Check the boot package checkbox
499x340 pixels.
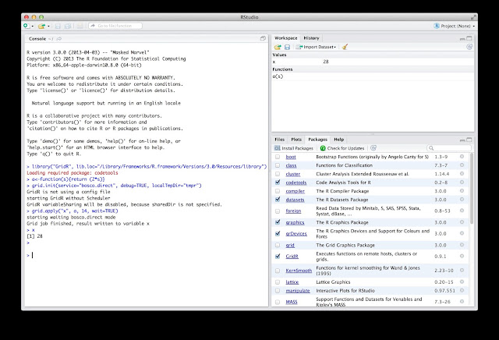pos(278,157)
